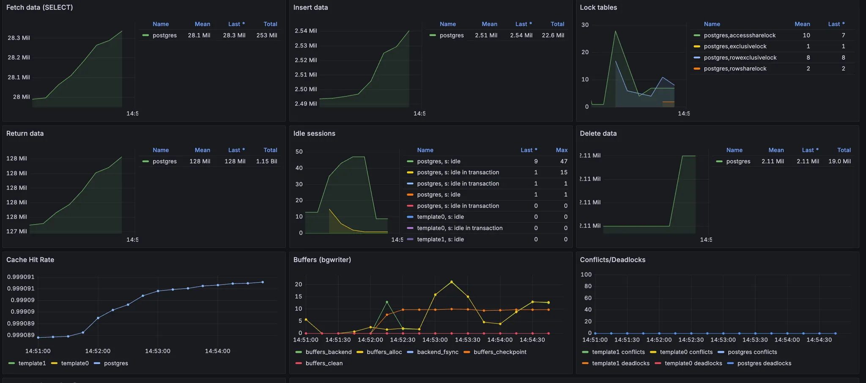
Task: Sort Fetch data legend by Total column
Action: coord(270,24)
